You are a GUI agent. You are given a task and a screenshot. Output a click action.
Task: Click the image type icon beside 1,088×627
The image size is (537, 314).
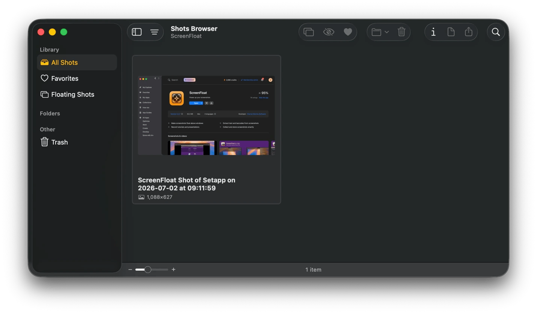(141, 197)
